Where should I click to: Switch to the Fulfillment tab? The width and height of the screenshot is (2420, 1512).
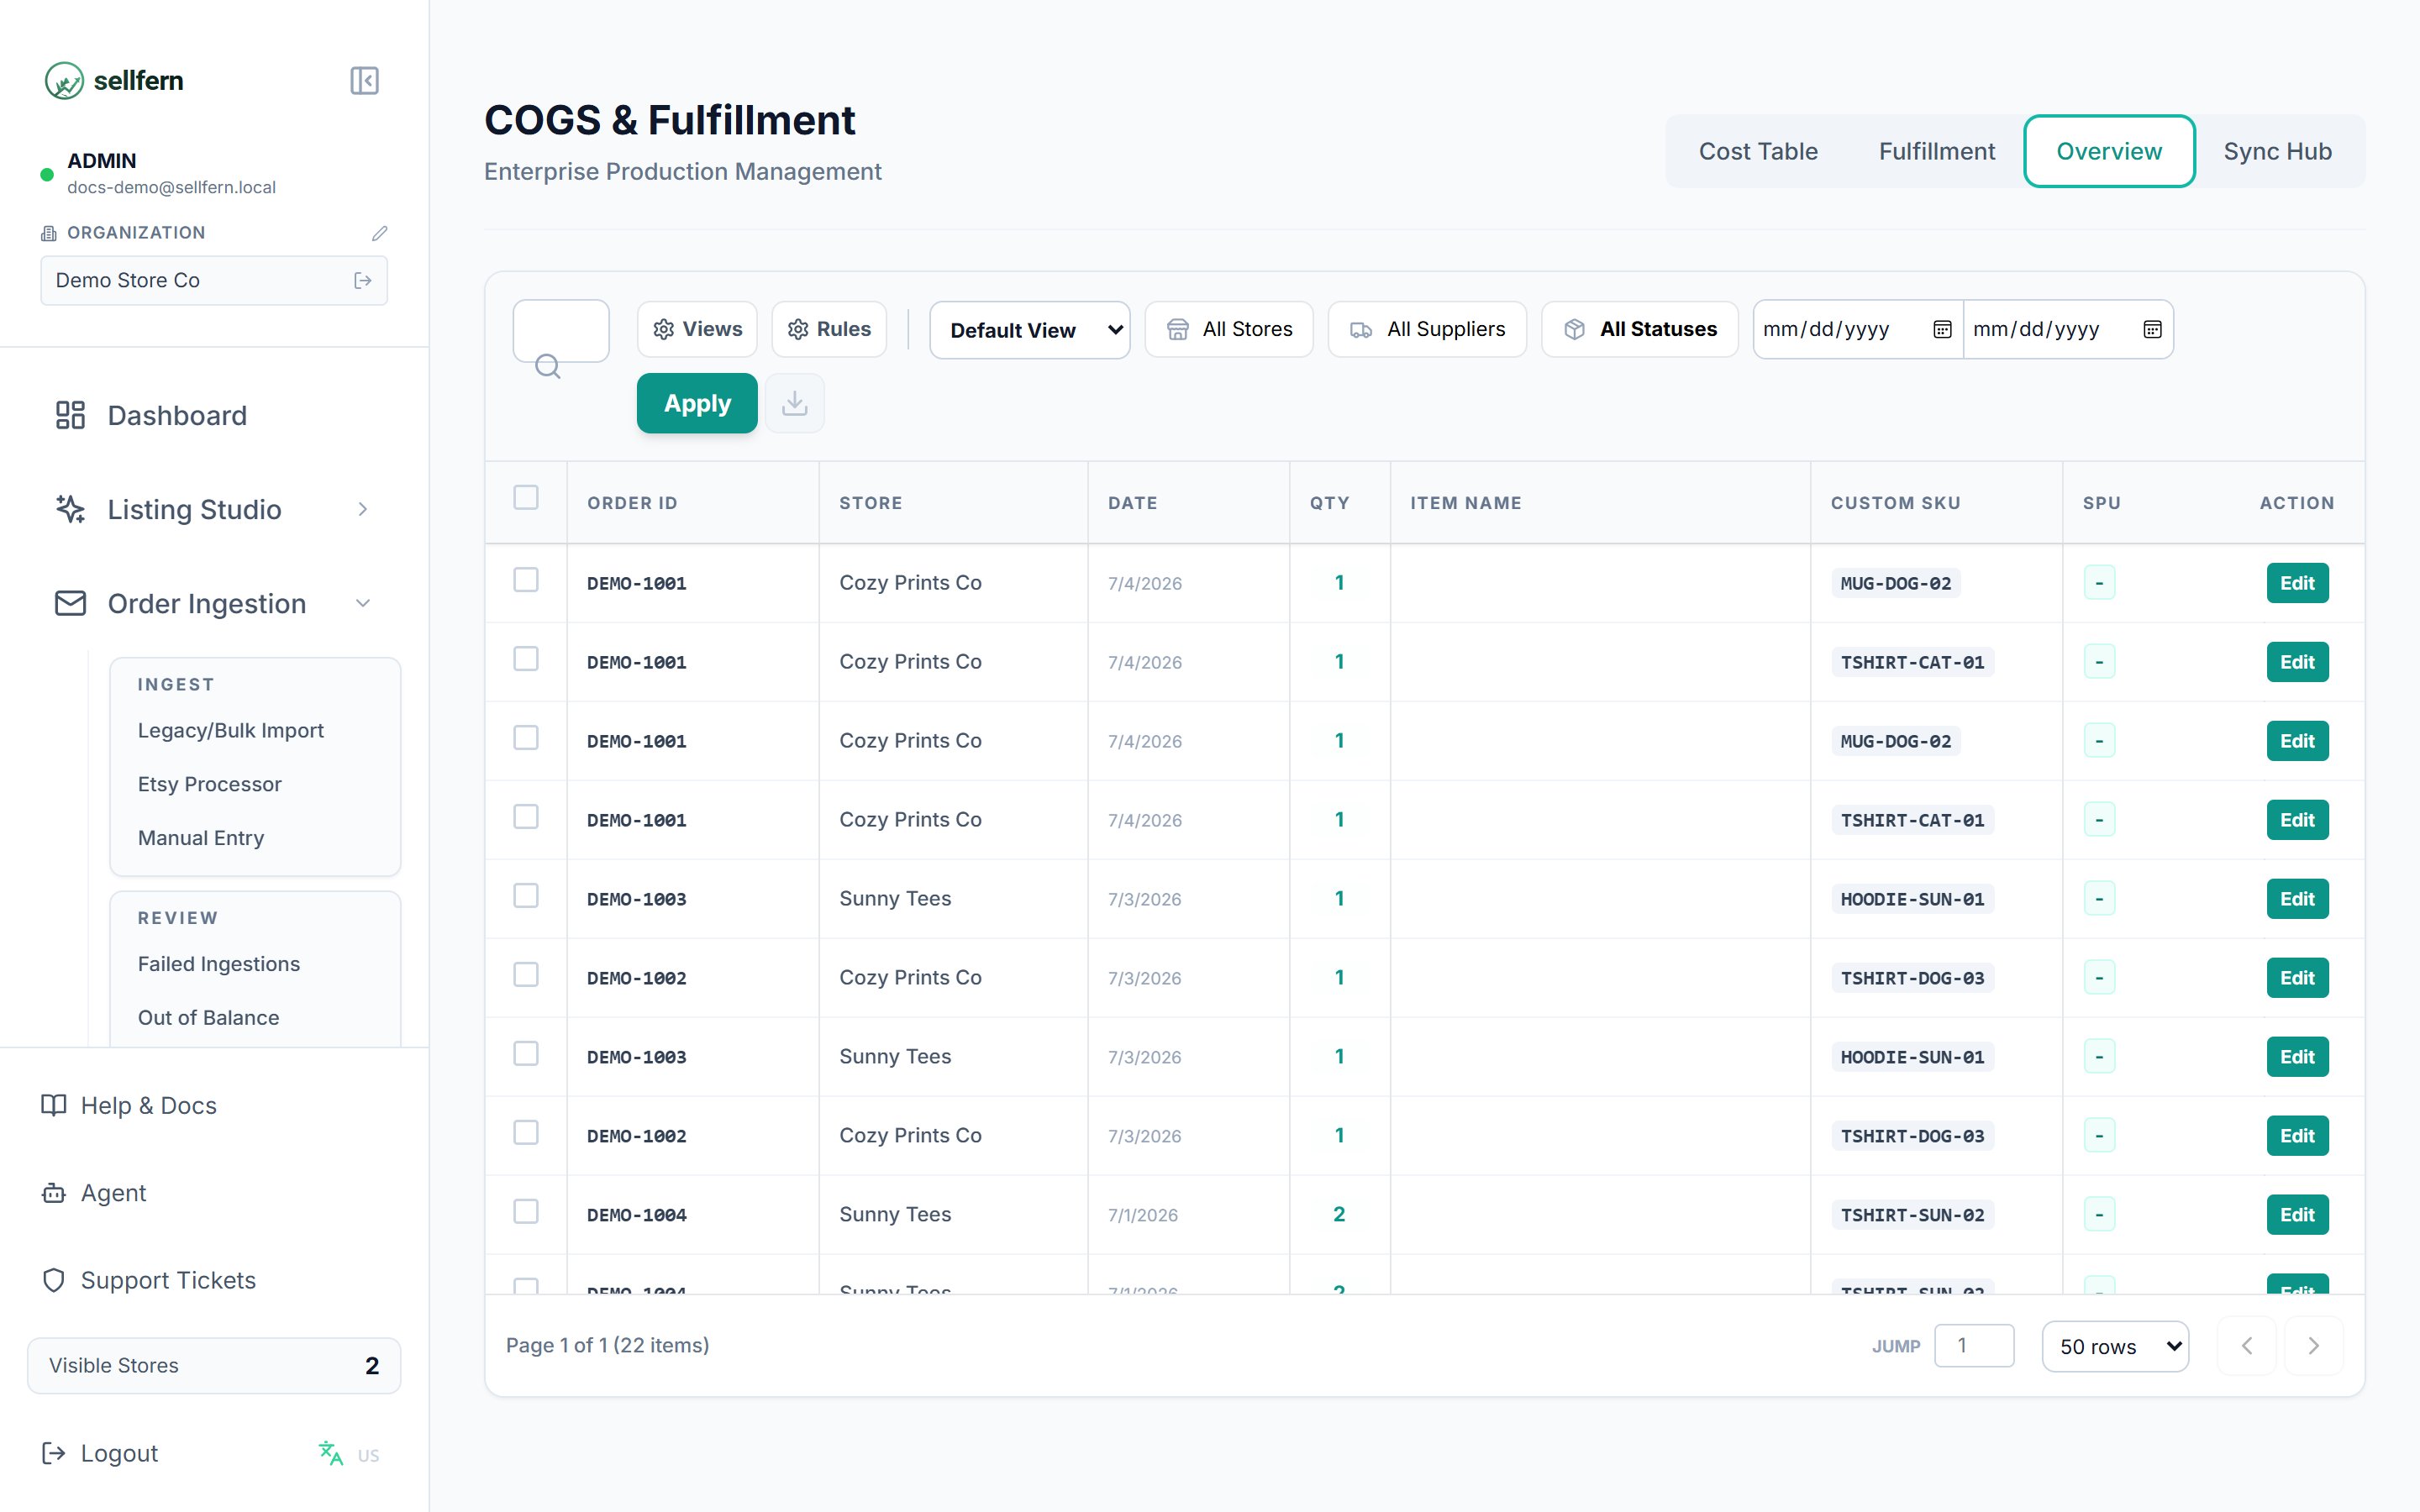coord(1936,151)
